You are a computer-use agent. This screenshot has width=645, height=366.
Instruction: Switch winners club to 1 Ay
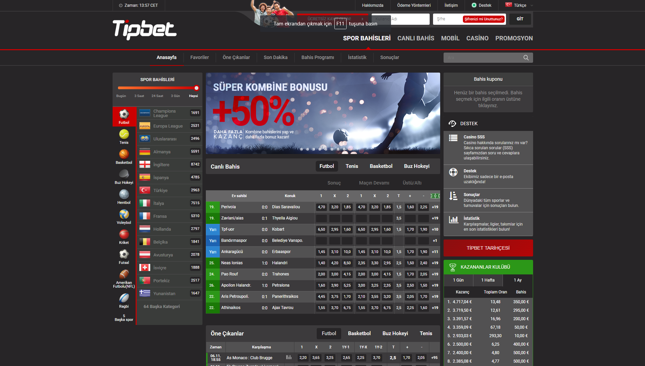(x=517, y=280)
